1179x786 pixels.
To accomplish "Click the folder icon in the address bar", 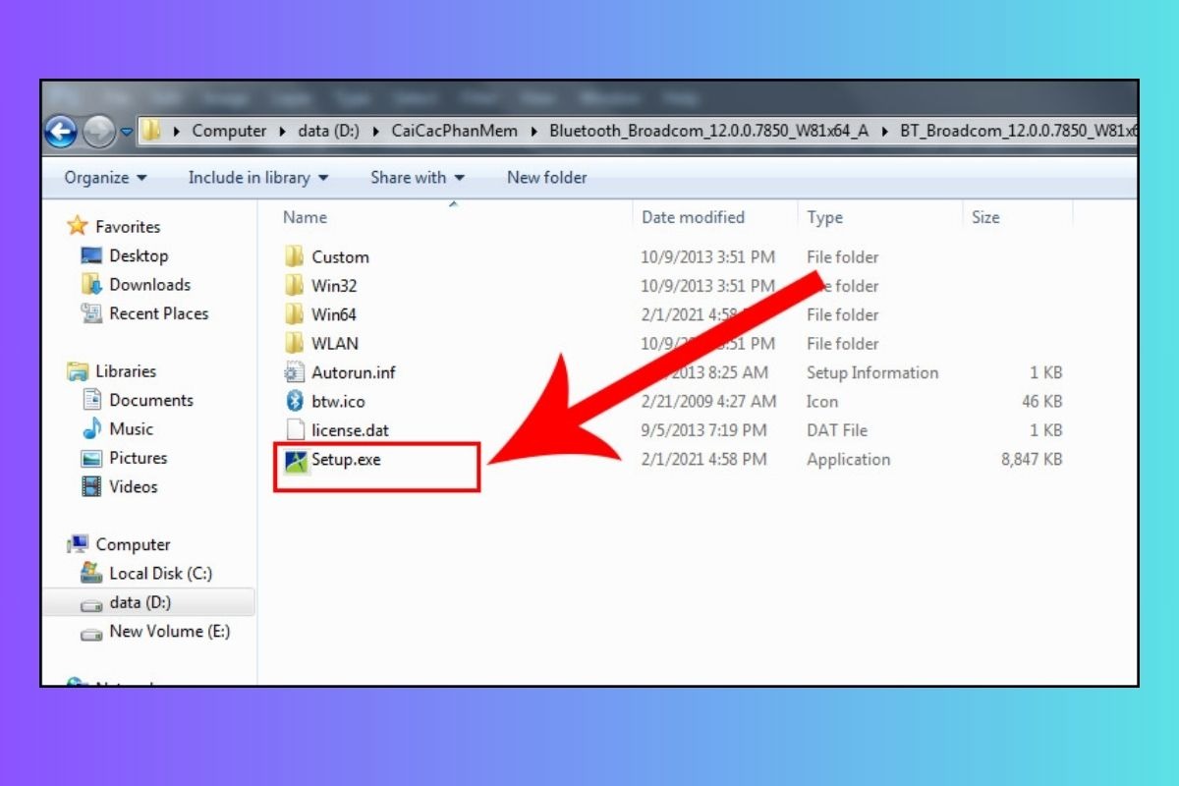I will [150, 131].
